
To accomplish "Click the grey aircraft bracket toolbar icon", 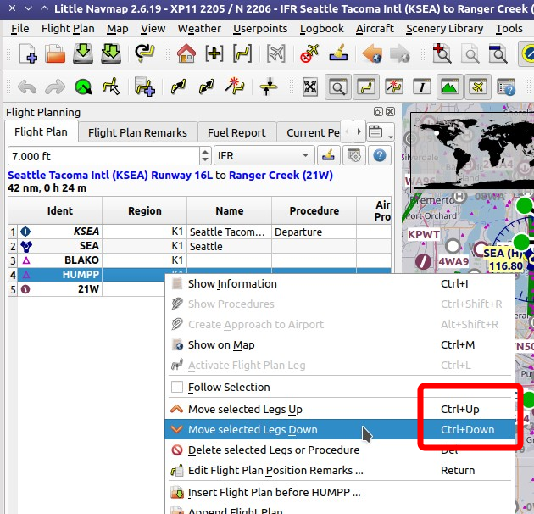I will tap(275, 53).
